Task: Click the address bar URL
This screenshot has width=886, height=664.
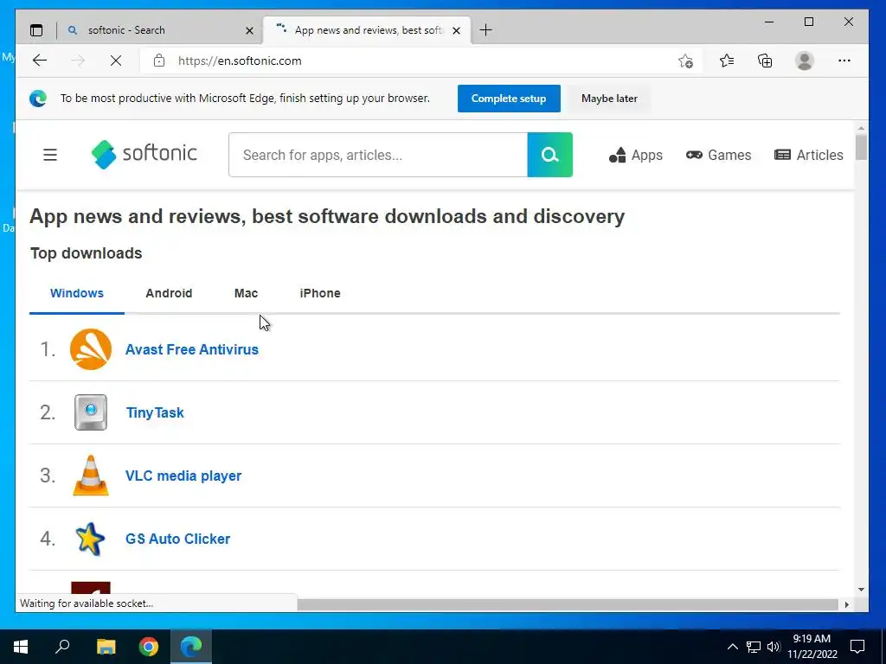Action: click(x=240, y=61)
